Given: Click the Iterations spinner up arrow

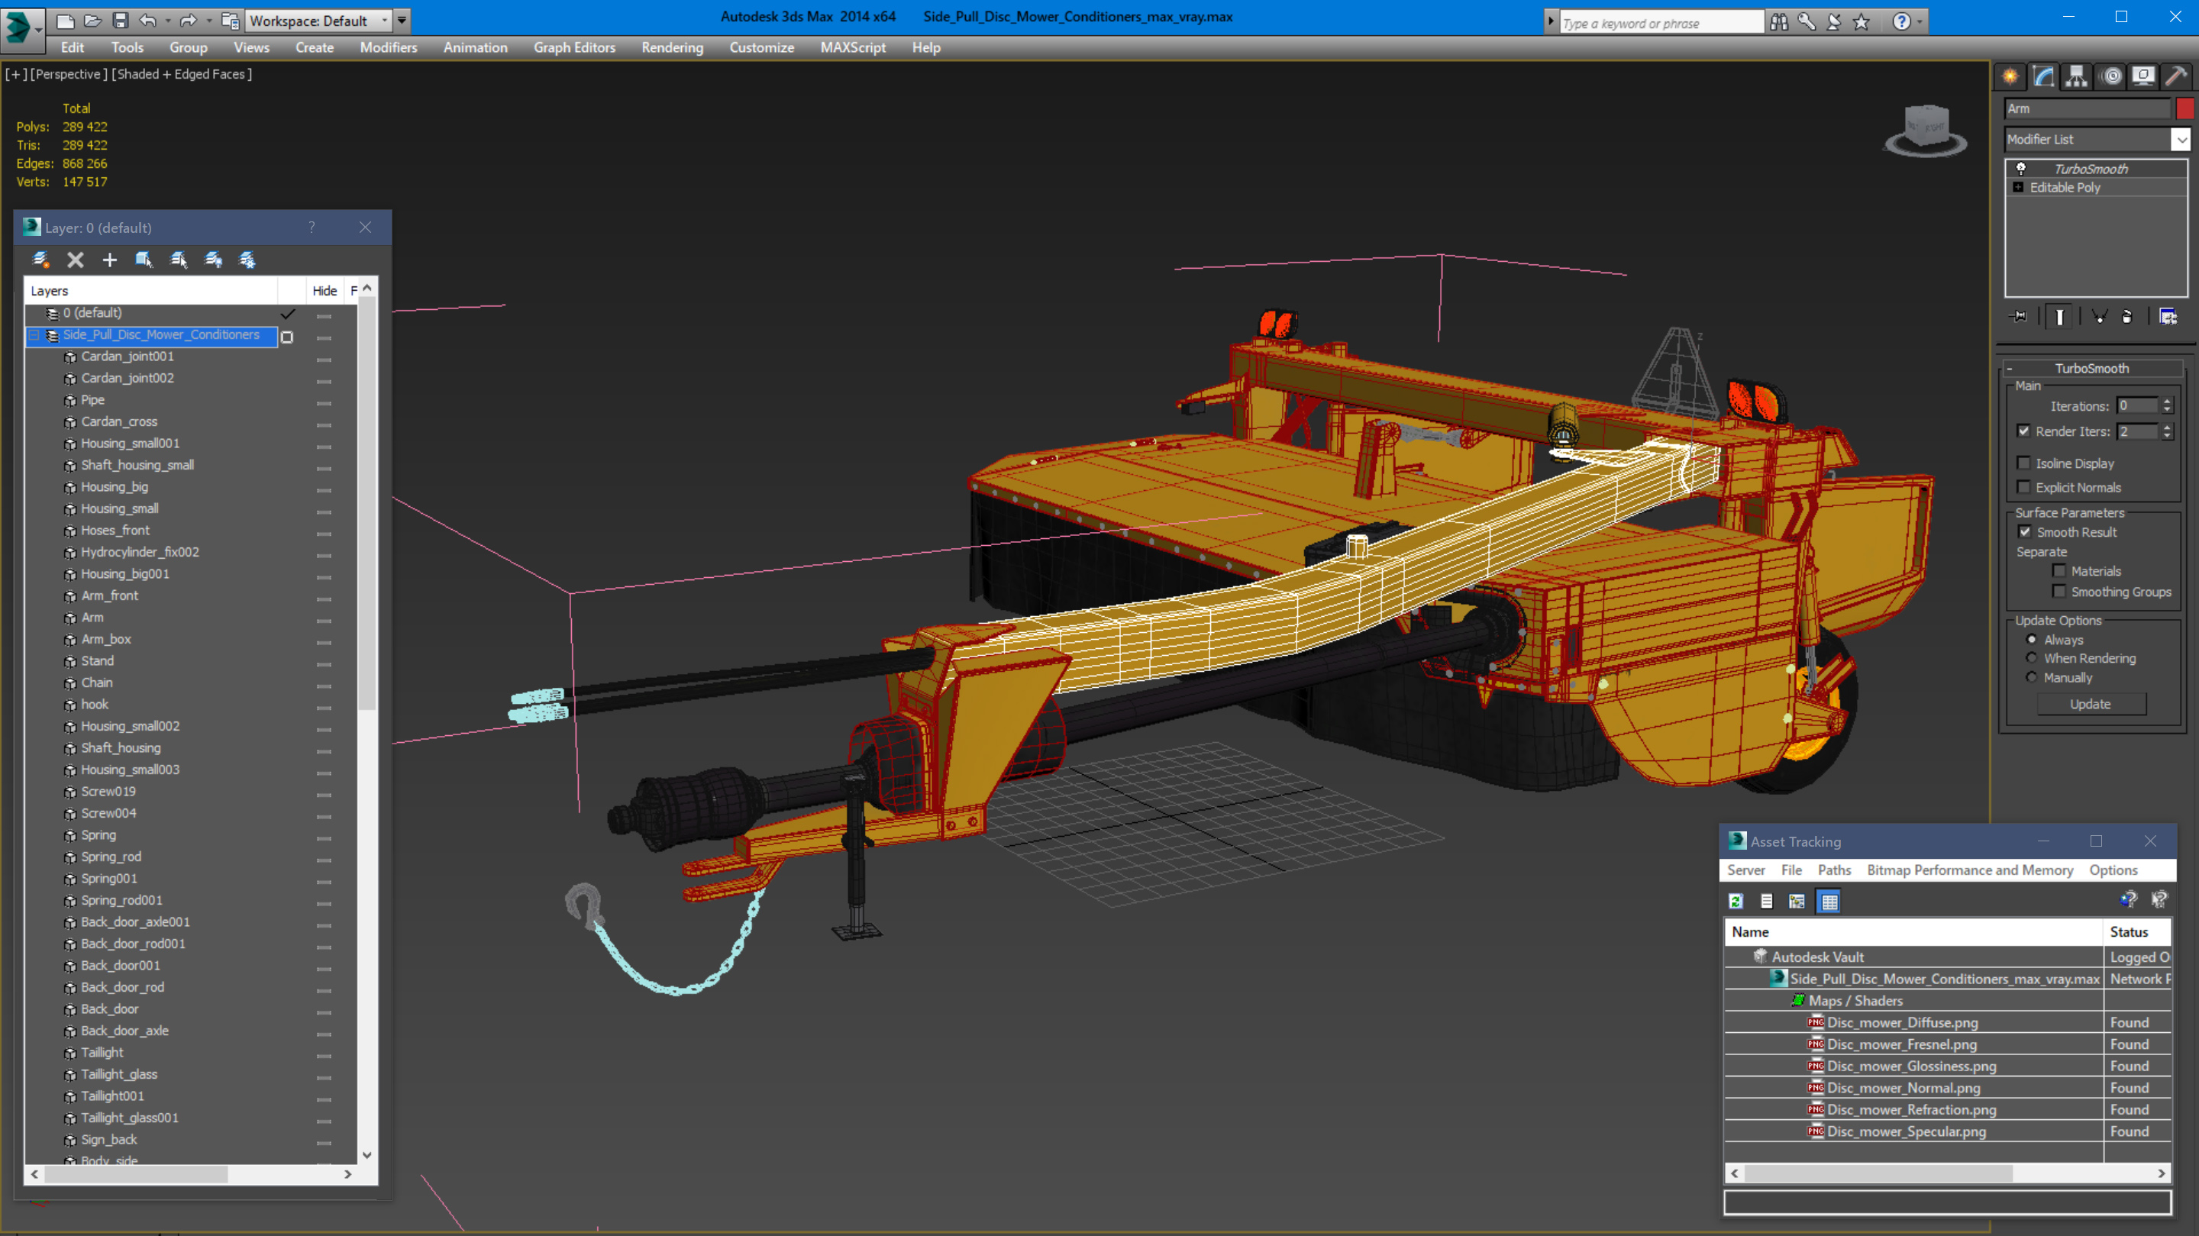Looking at the screenshot, I should click(2168, 402).
